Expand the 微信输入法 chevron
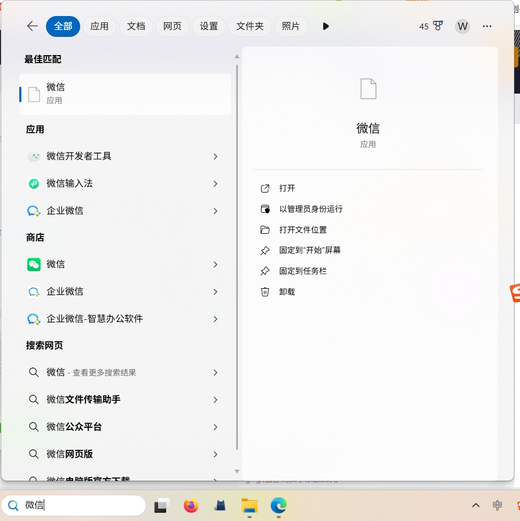 click(215, 183)
